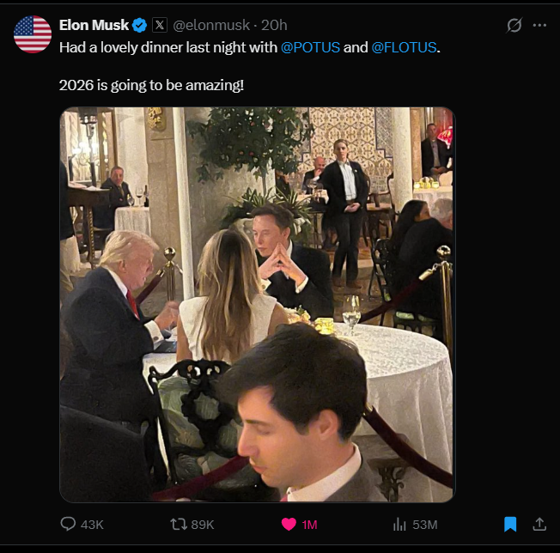The height and width of the screenshot is (553, 560).
Task: Click the 1M likes count
Action: point(309,525)
